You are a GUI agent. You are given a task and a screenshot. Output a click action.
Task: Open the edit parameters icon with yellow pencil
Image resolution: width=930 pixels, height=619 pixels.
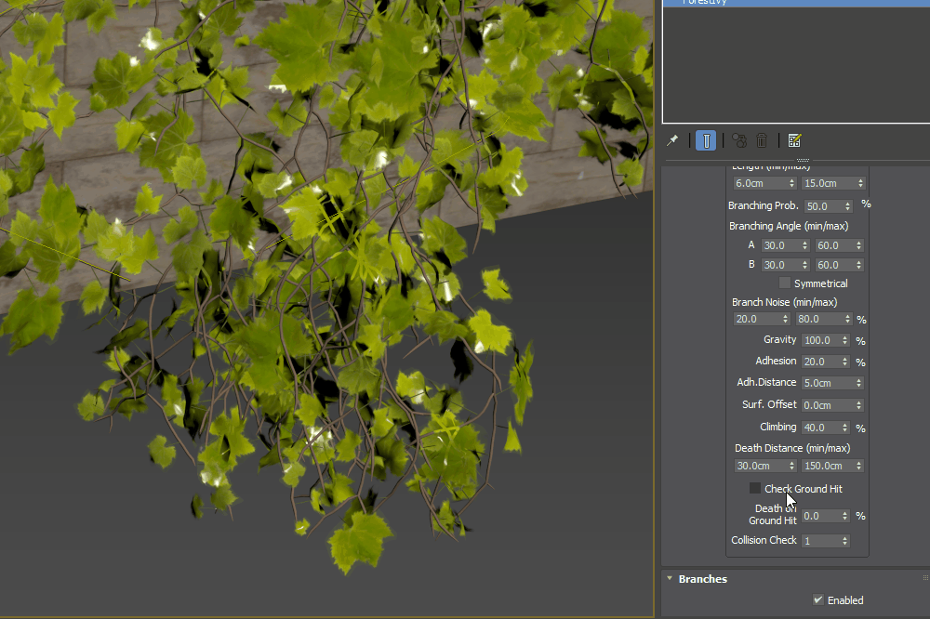tap(794, 140)
